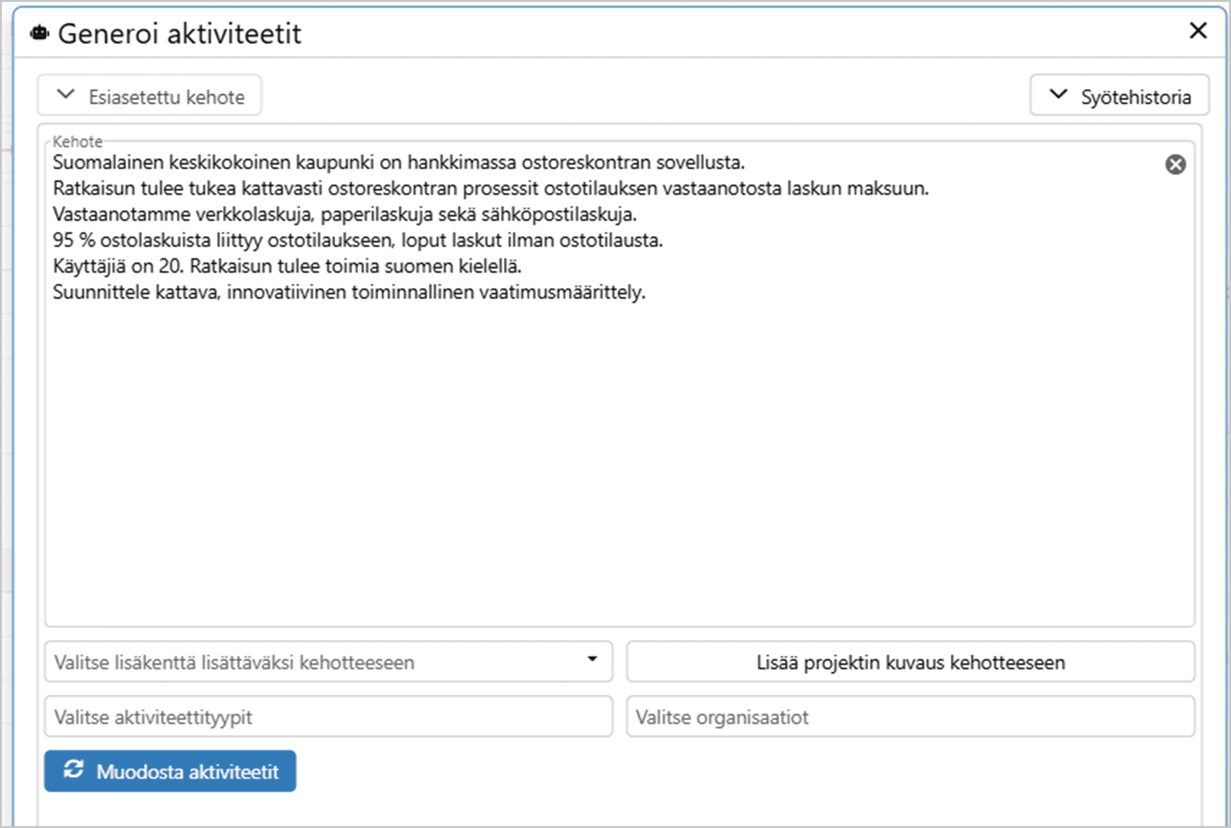Screen dimensions: 1231x828
Task: Click the Generoi aktiviteetit title text
Action: coord(179,34)
